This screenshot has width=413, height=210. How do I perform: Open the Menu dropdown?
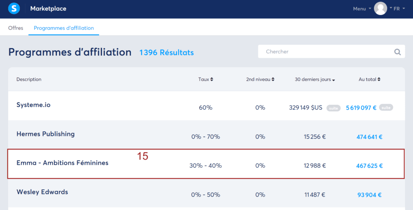[362, 9]
